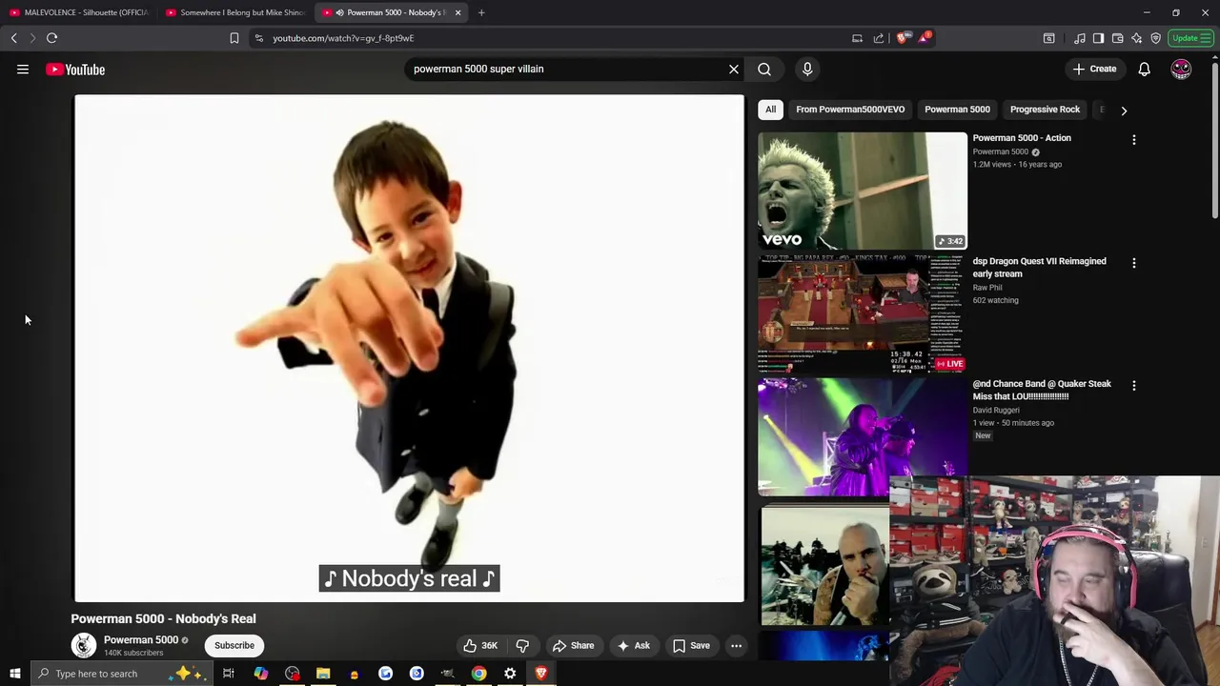1220x686 pixels.
Task: Open Settings gear on the taskbar
Action: click(x=510, y=674)
